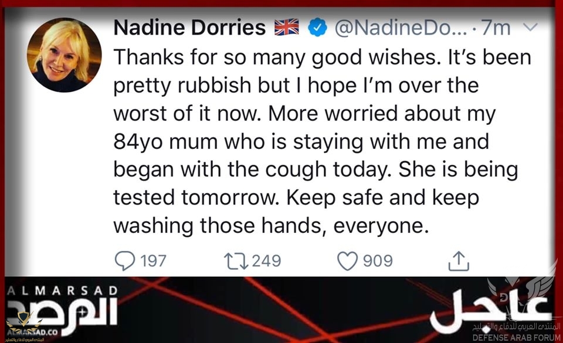The width and height of the screenshot is (563, 343).
Task: Like the tweet with the heart icon
Action: coord(348,260)
